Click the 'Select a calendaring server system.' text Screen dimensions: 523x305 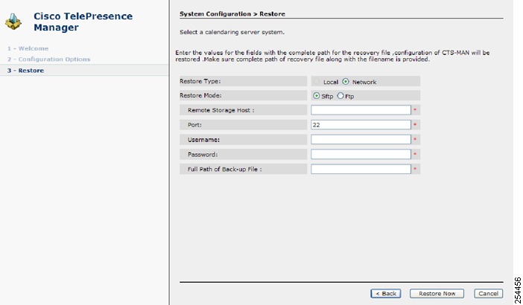pyautogui.click(x=232, y=32)
